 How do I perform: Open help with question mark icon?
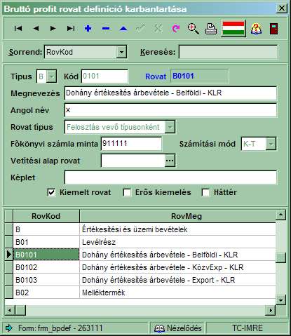256,29
